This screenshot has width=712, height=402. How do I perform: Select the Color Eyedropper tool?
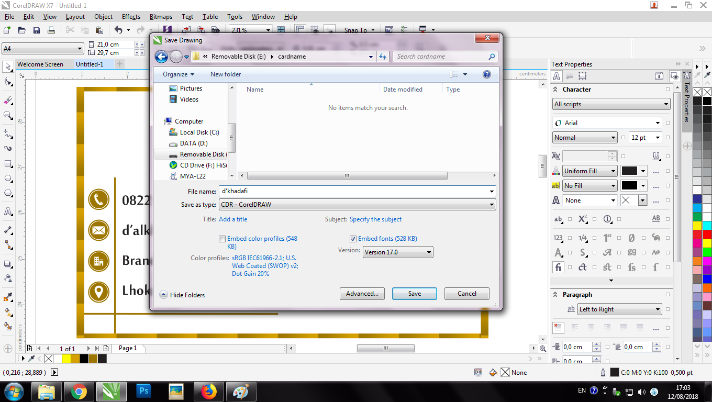click(8, 297)
